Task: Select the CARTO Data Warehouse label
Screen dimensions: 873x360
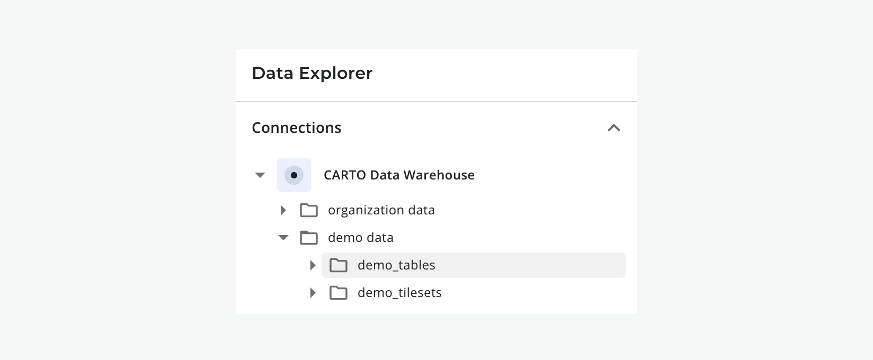Action: 399,175
